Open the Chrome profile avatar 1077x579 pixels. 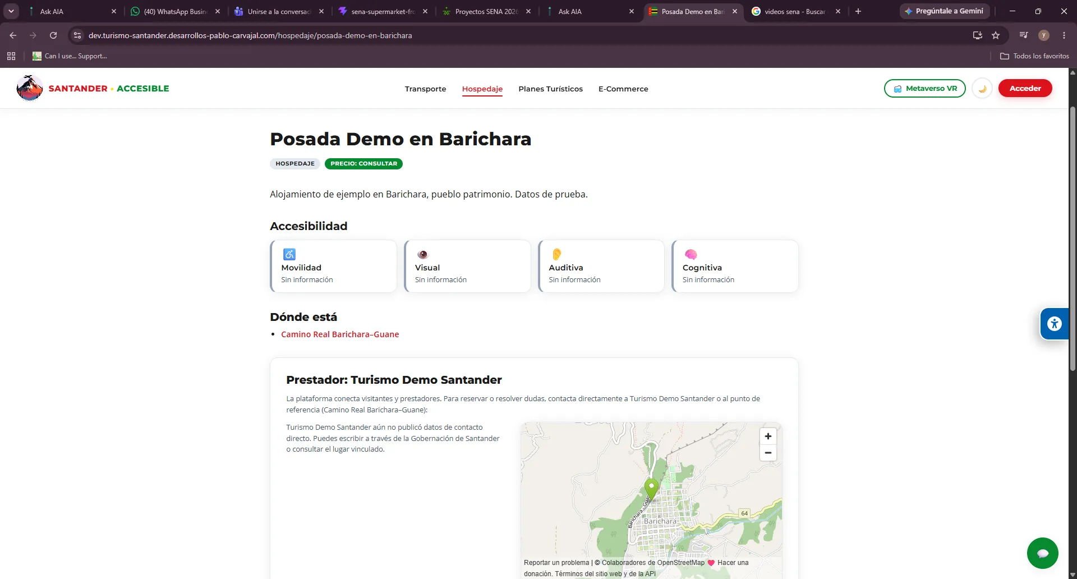[x=1044, y=35]
